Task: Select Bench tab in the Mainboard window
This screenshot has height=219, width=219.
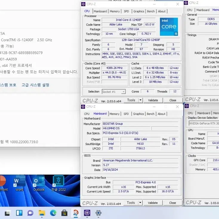Action: tap(151, 114)
